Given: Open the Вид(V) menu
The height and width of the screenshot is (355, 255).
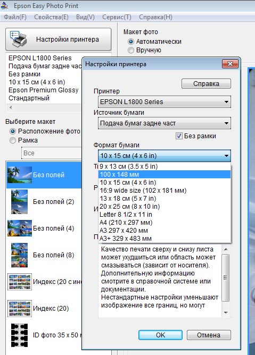Looking at the screenshot, I should (85, 17).
